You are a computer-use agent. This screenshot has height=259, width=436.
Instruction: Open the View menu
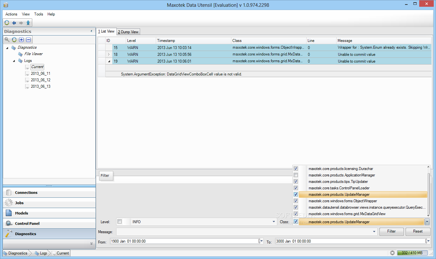pyautogui.click(x=26, y=14)
